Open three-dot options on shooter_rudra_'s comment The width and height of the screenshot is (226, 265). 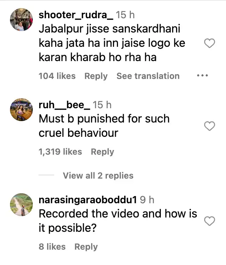[202, 75]
